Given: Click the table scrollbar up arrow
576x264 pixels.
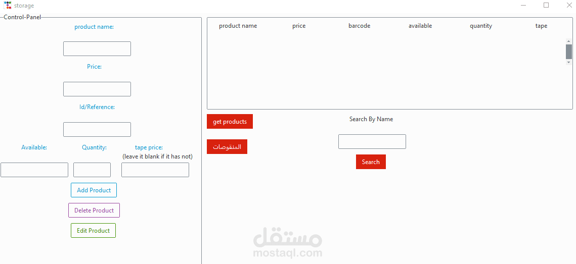Looking at the screenshot, I should point(568,41).
